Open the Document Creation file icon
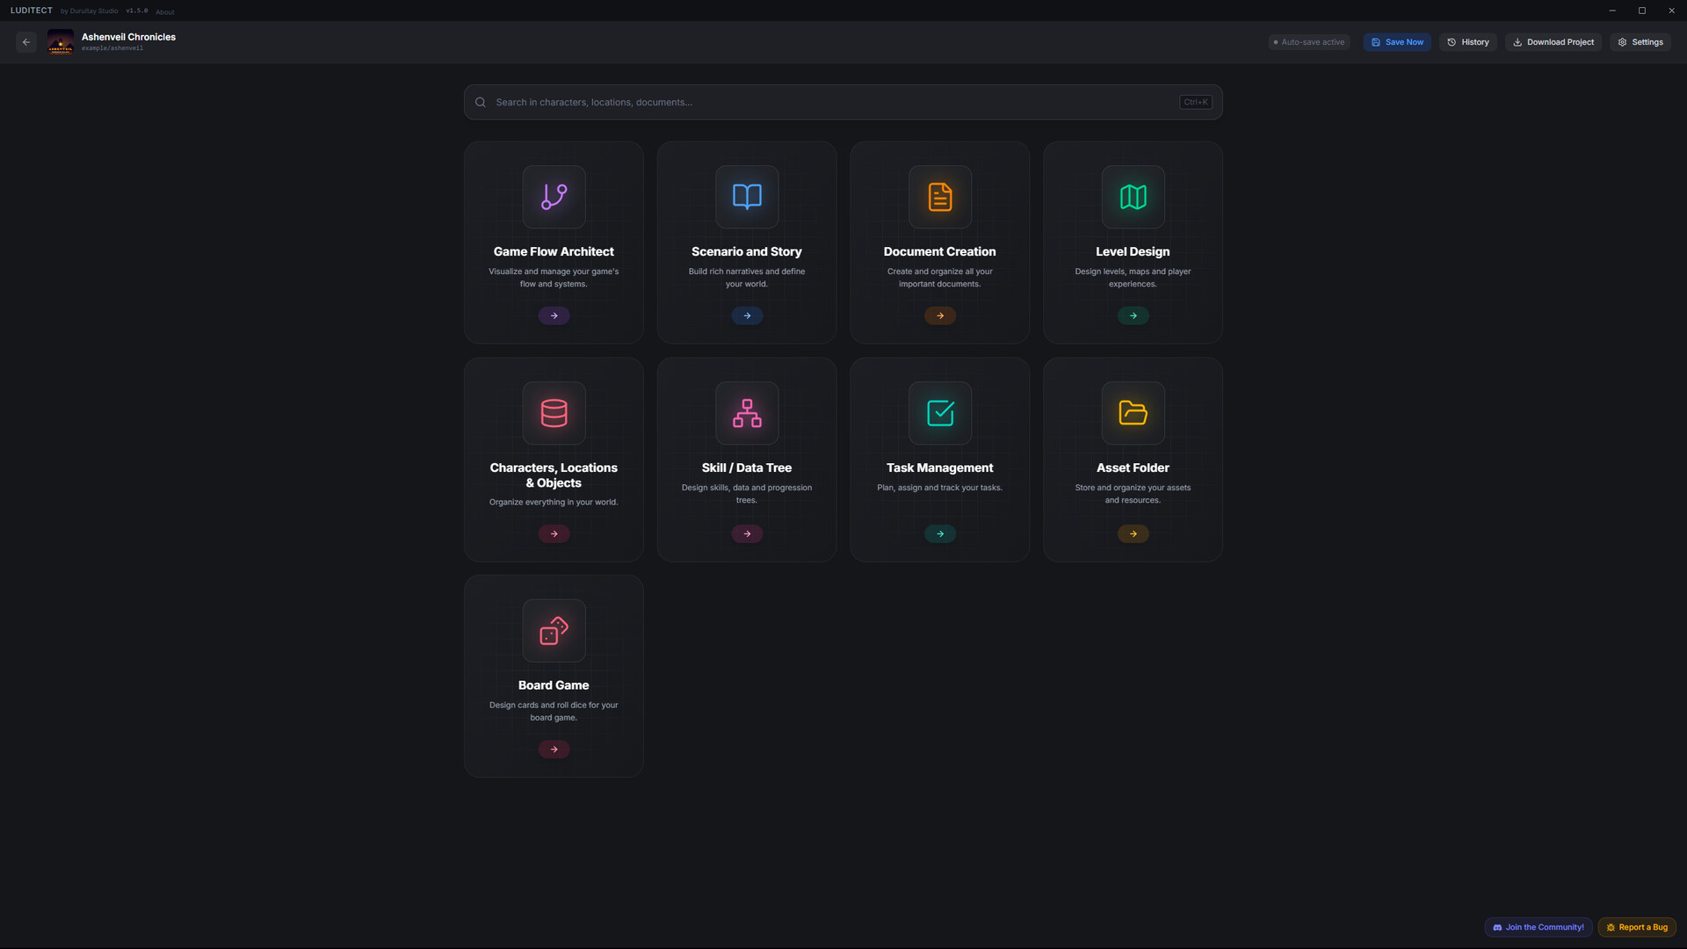This screenshot has width=1687, height=949. pyautogui.click(x=940, y=197)
